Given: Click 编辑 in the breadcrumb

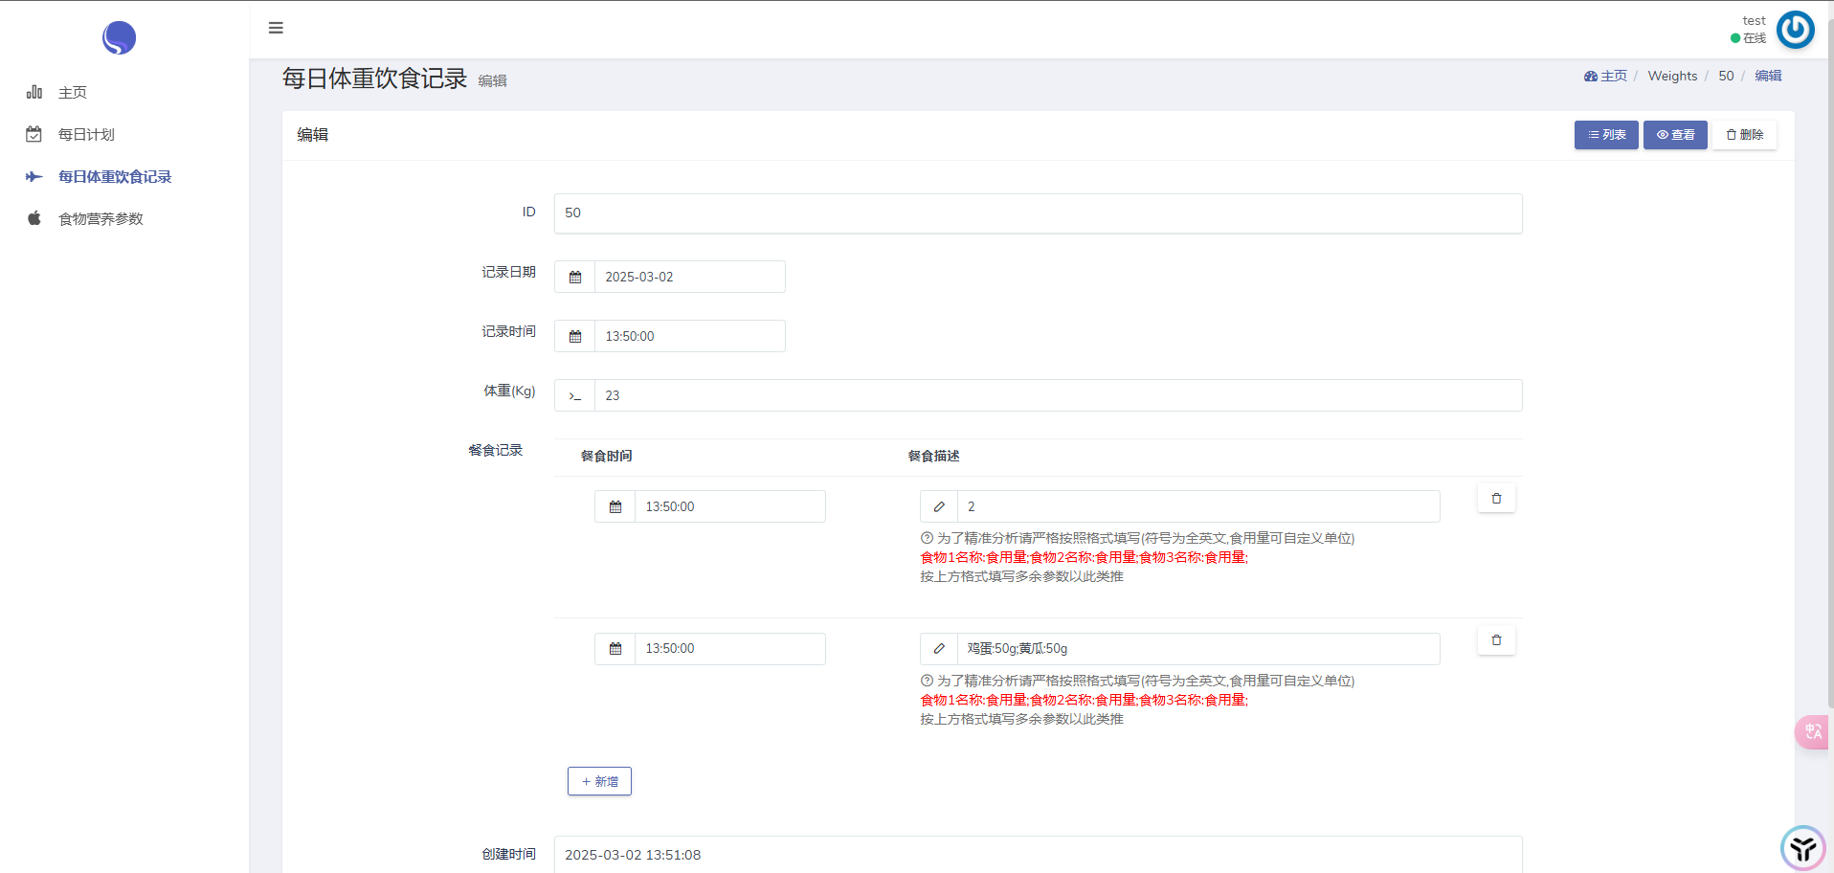Looking at the screenshot, I should [x=1768, y=76].
